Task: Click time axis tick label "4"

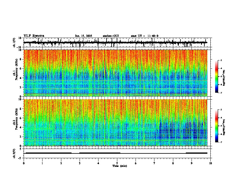Action: [x=98, y=163]
